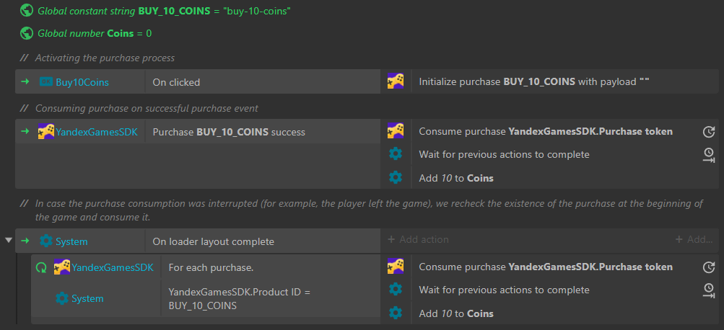Click the green arrow beside YandexGamesSDK purchase success

pos(25,132)
